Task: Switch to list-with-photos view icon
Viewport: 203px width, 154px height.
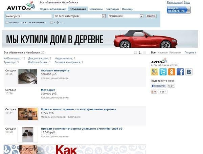Action: [140, 52]
